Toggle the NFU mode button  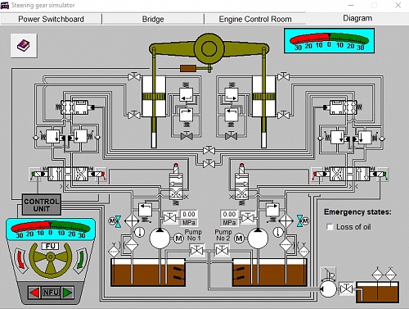tap(51, 293)
